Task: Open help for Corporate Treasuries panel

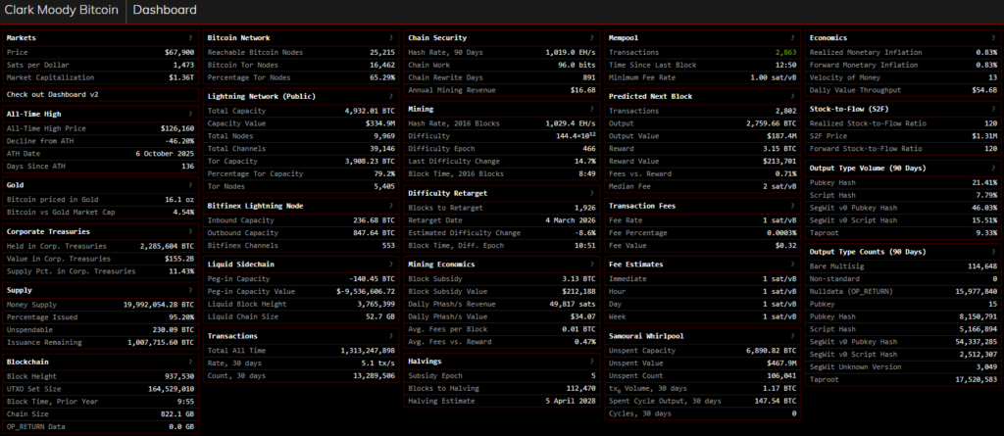Action: pyautogui.click(x=191, y=231)
